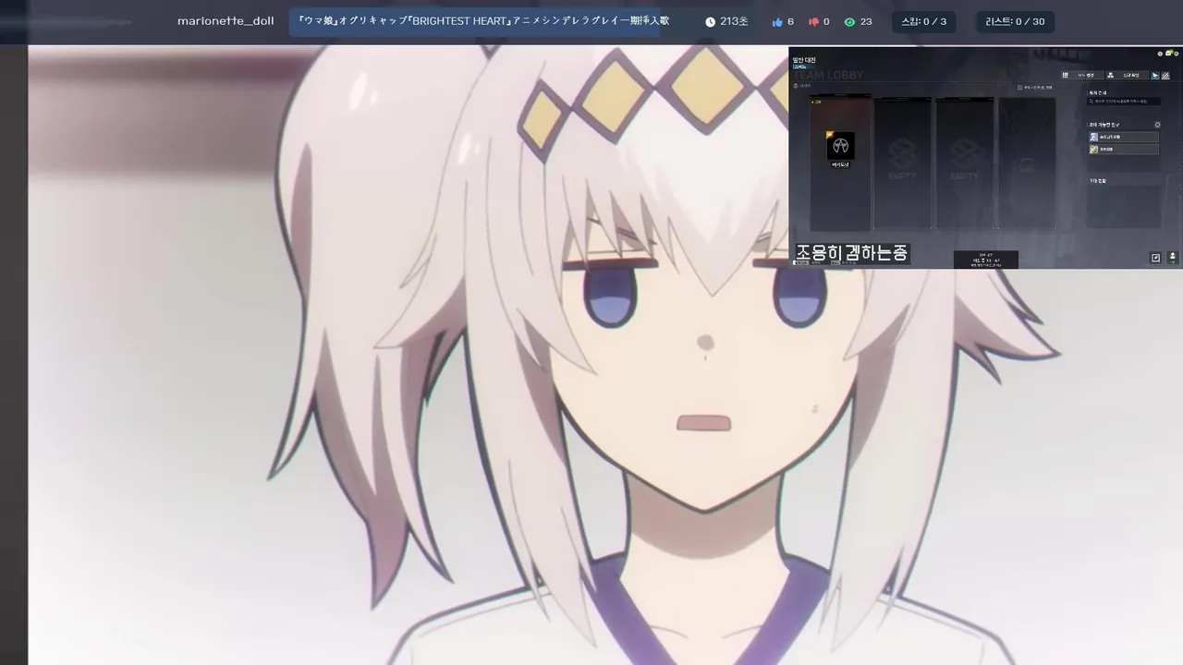Click the second friend's avatar icon
Screen dimensions: 1183x665
pyautogui.click(x=1093, y=150)
